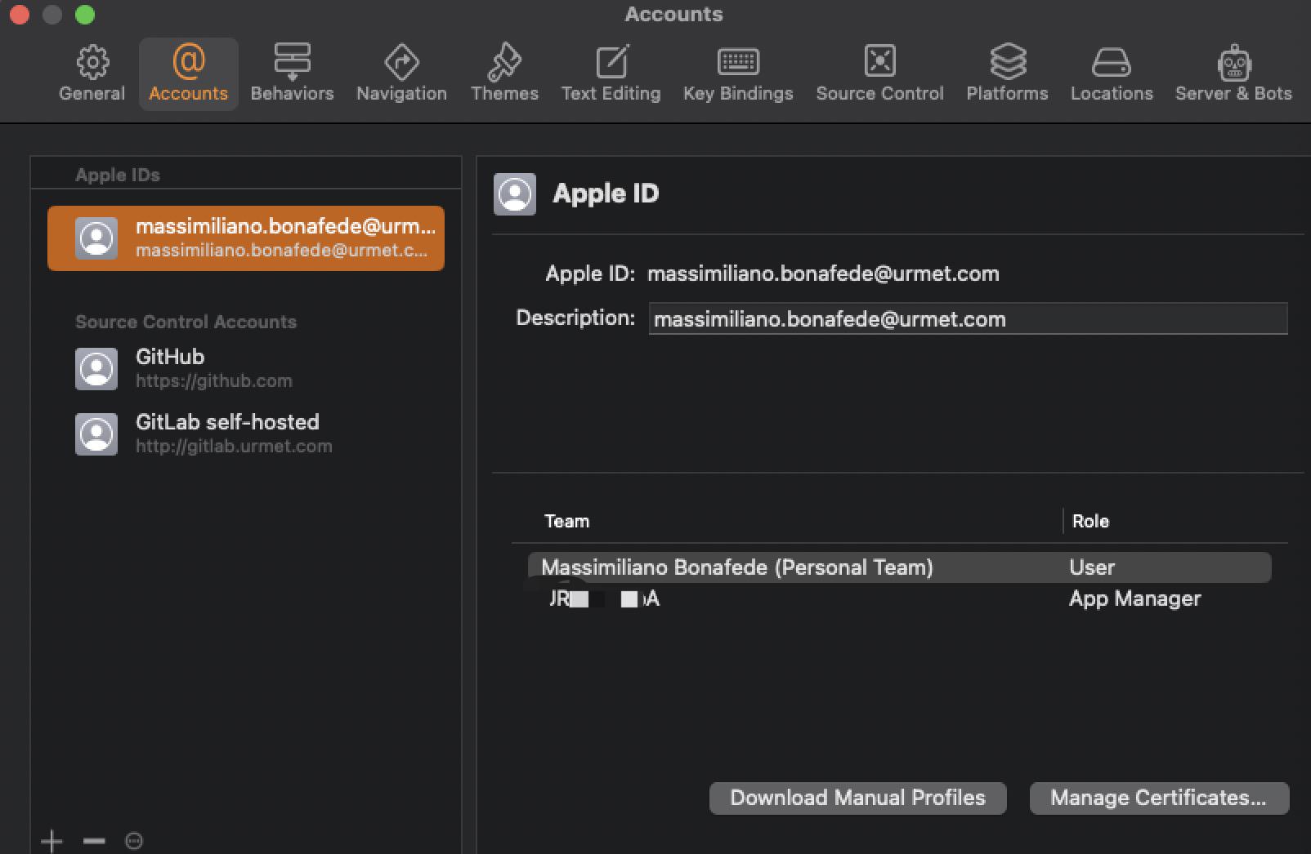Open the Locations preferences tab
Image resolution: width=1311 pixels, height=854 pixels.
(1112, 73)
